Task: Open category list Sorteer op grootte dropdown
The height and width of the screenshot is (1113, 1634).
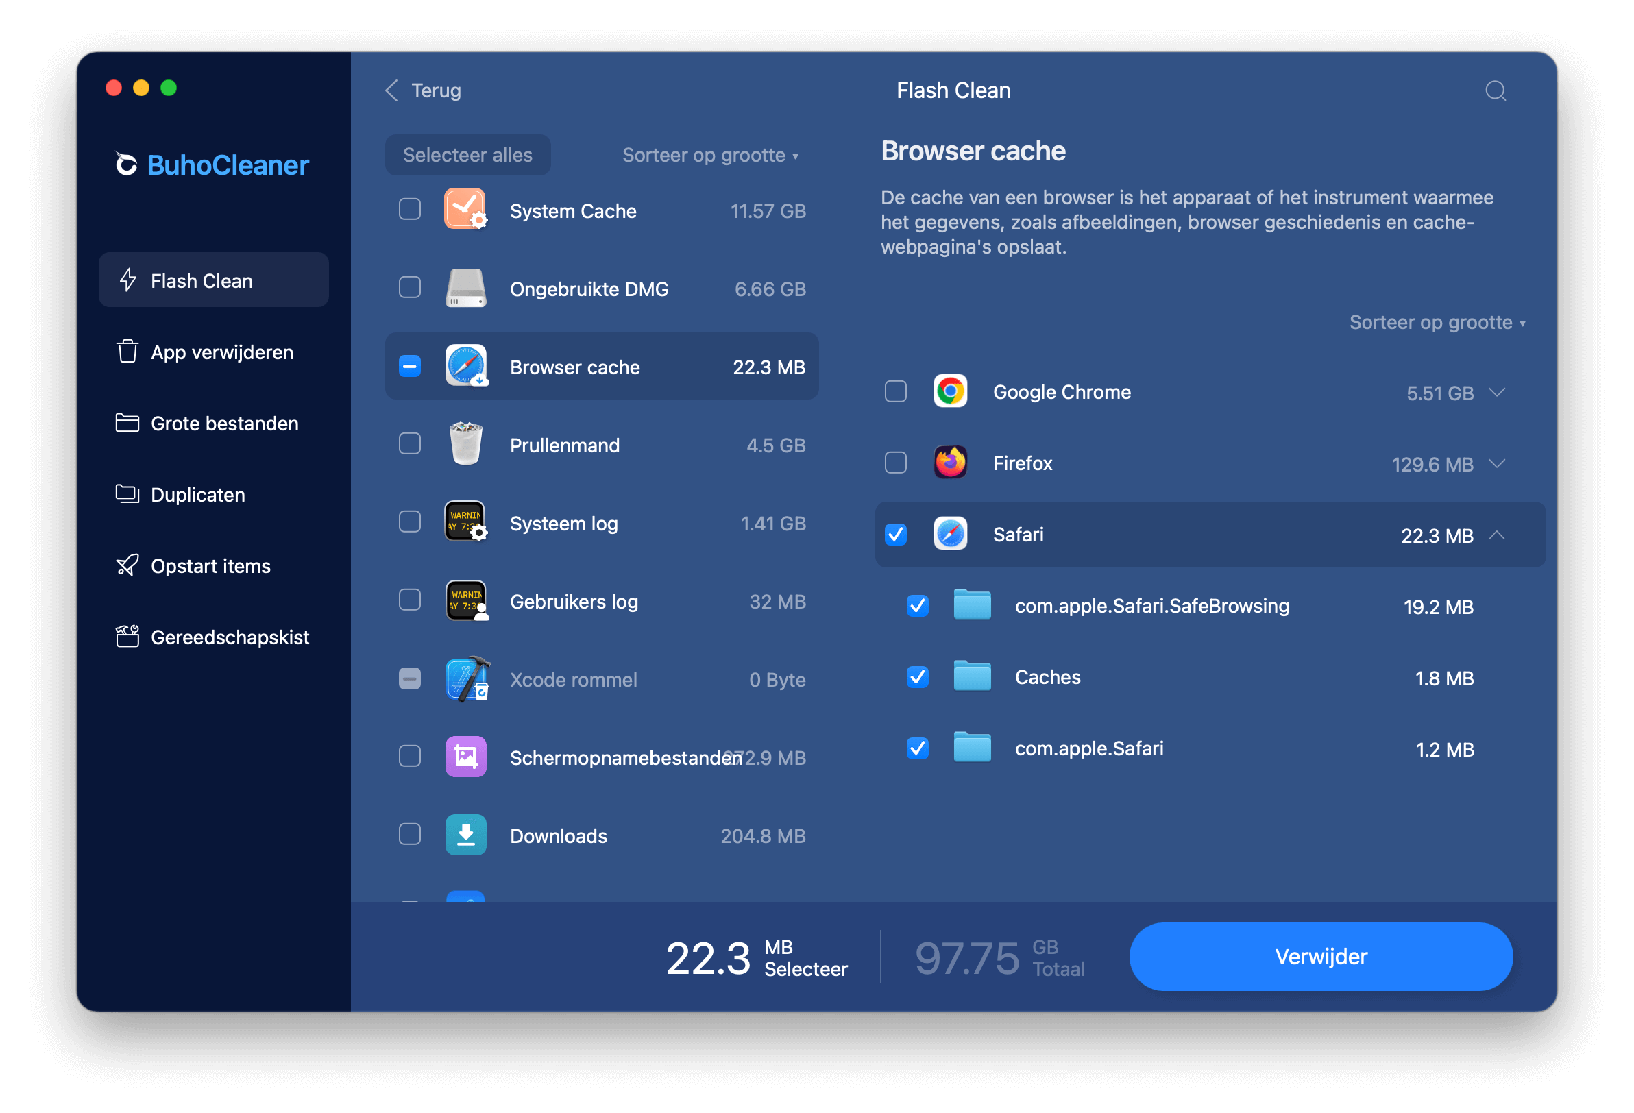Action: click(710, 156)
